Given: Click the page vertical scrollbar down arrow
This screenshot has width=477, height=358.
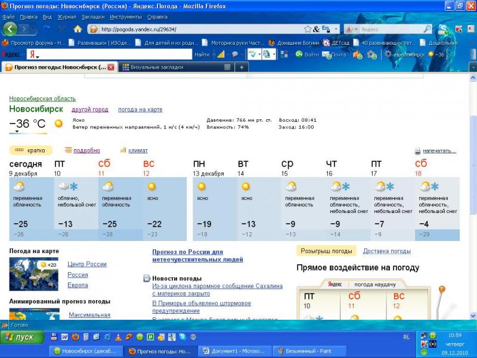Looking at the screenshot, I should (x=473, y=316).
